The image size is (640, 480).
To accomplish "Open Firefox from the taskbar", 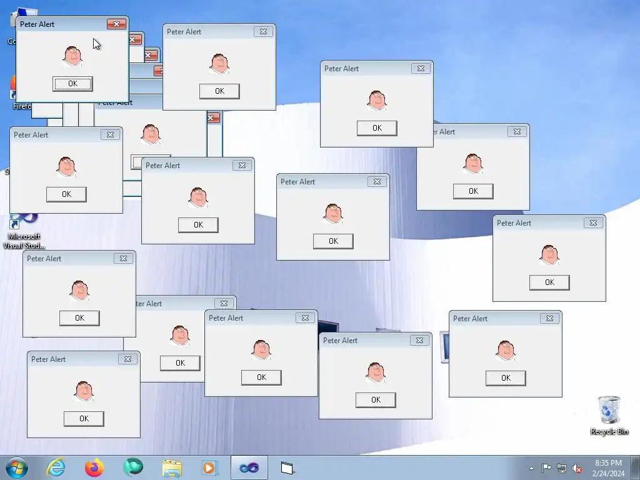I will point(94,467).
